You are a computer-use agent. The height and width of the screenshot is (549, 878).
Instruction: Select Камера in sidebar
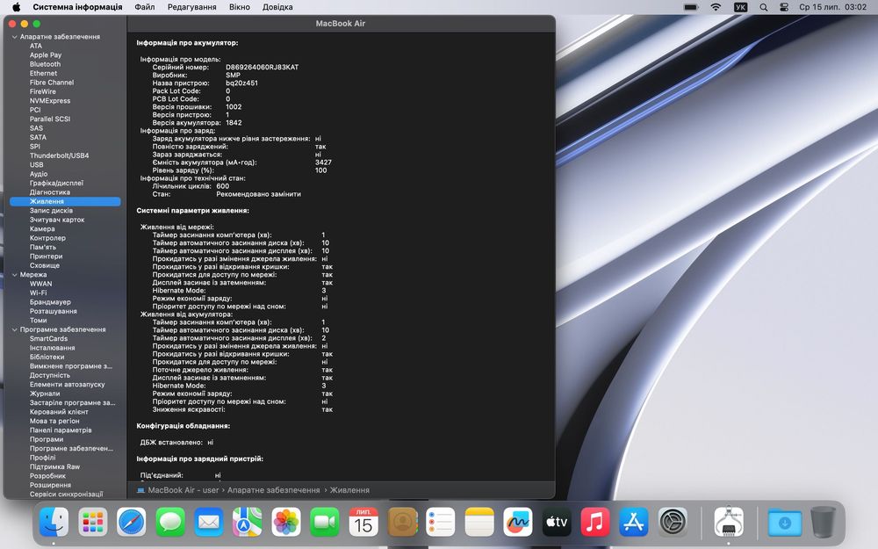point(42,229)
